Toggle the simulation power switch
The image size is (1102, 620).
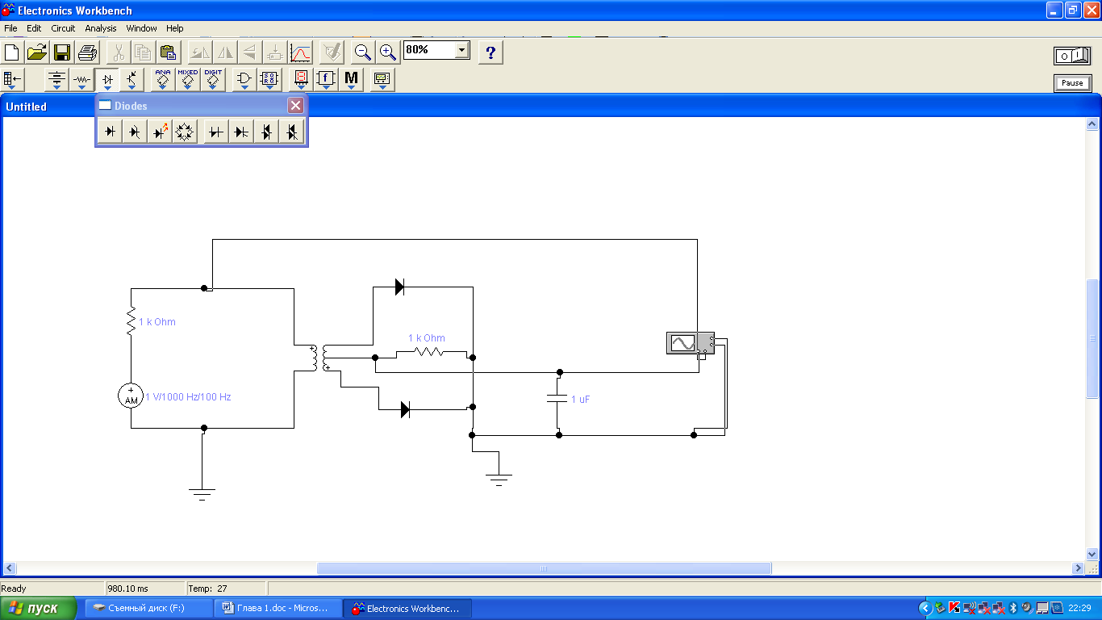click(1071, 56)
